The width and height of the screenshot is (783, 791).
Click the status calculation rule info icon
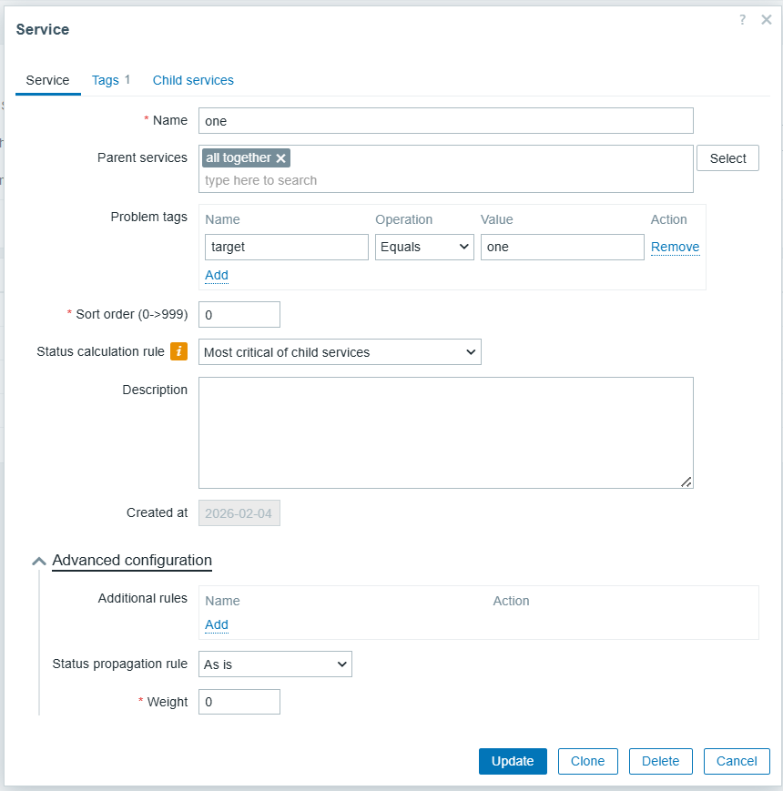pyautogui.click(x=179, y=351)
